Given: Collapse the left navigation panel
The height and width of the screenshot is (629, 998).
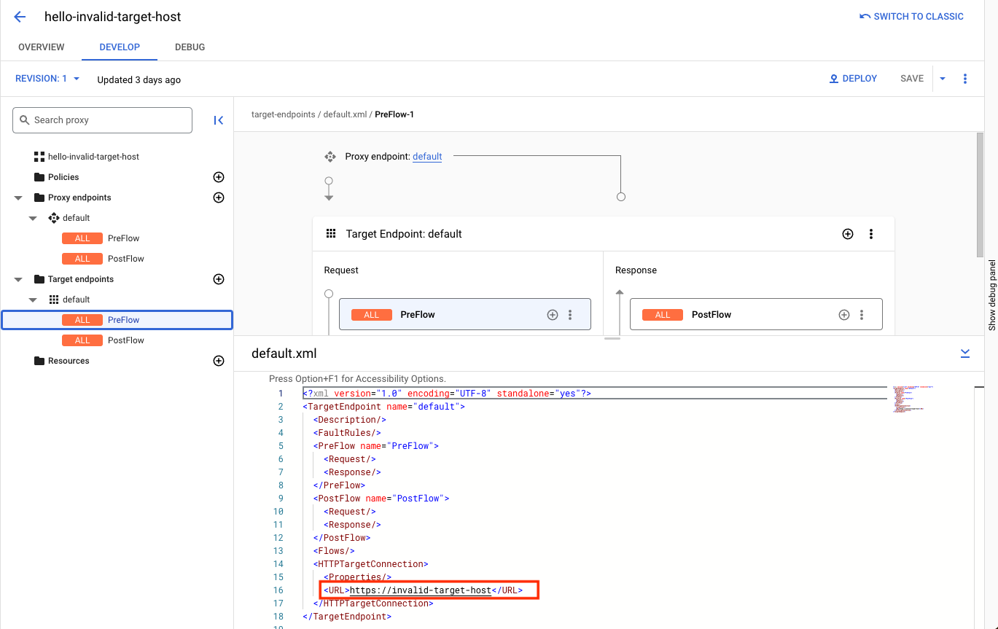Looking at the screenshot, I should pos(218,120).
